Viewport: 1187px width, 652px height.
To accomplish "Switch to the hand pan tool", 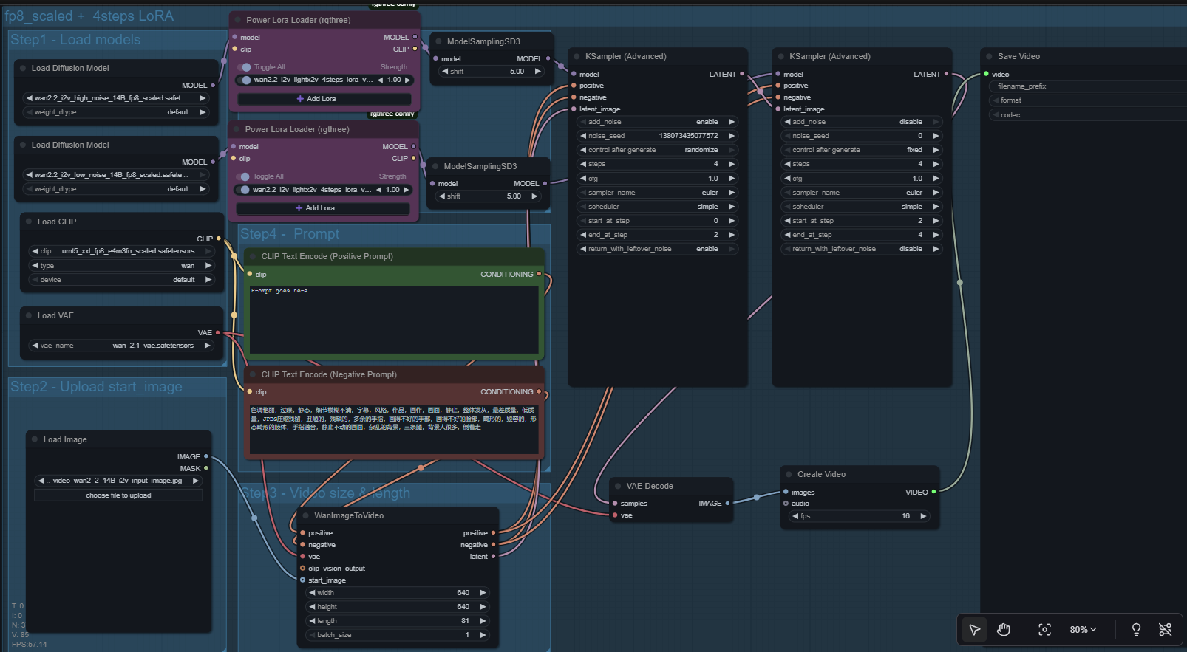I will point(1003,630).
